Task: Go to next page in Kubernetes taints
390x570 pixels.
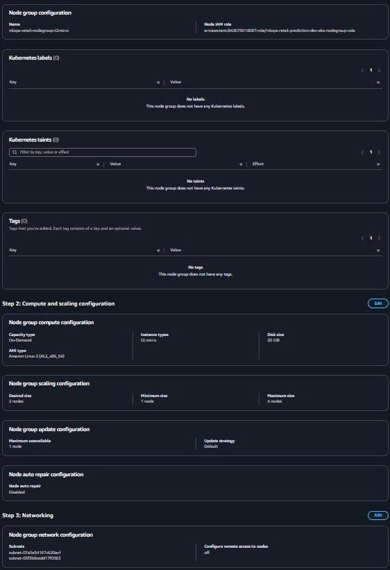Action: coord(379,152)
